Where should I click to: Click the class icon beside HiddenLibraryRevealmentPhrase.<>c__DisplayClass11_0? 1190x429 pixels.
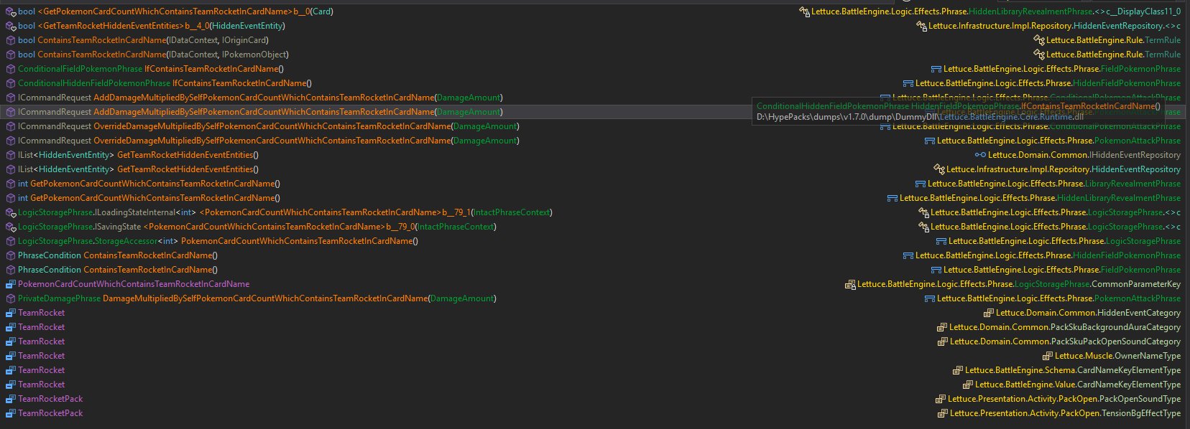(805, 11)
